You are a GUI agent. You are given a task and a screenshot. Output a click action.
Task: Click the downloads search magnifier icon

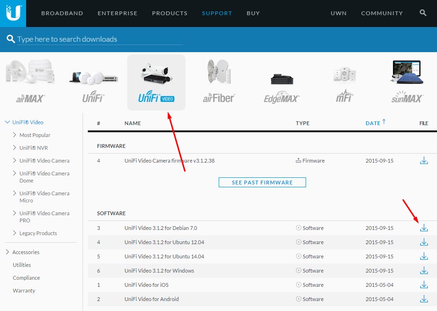tap(10, 39)
